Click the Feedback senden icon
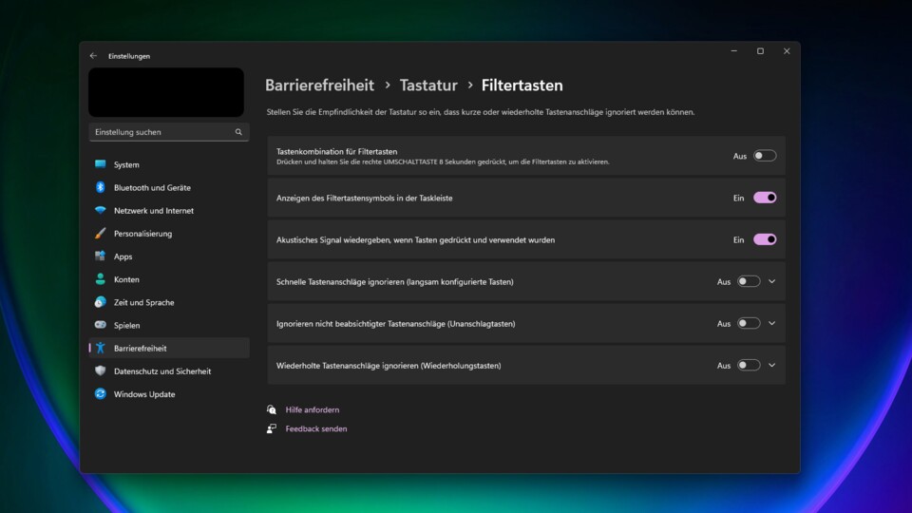 click(272, 428)
